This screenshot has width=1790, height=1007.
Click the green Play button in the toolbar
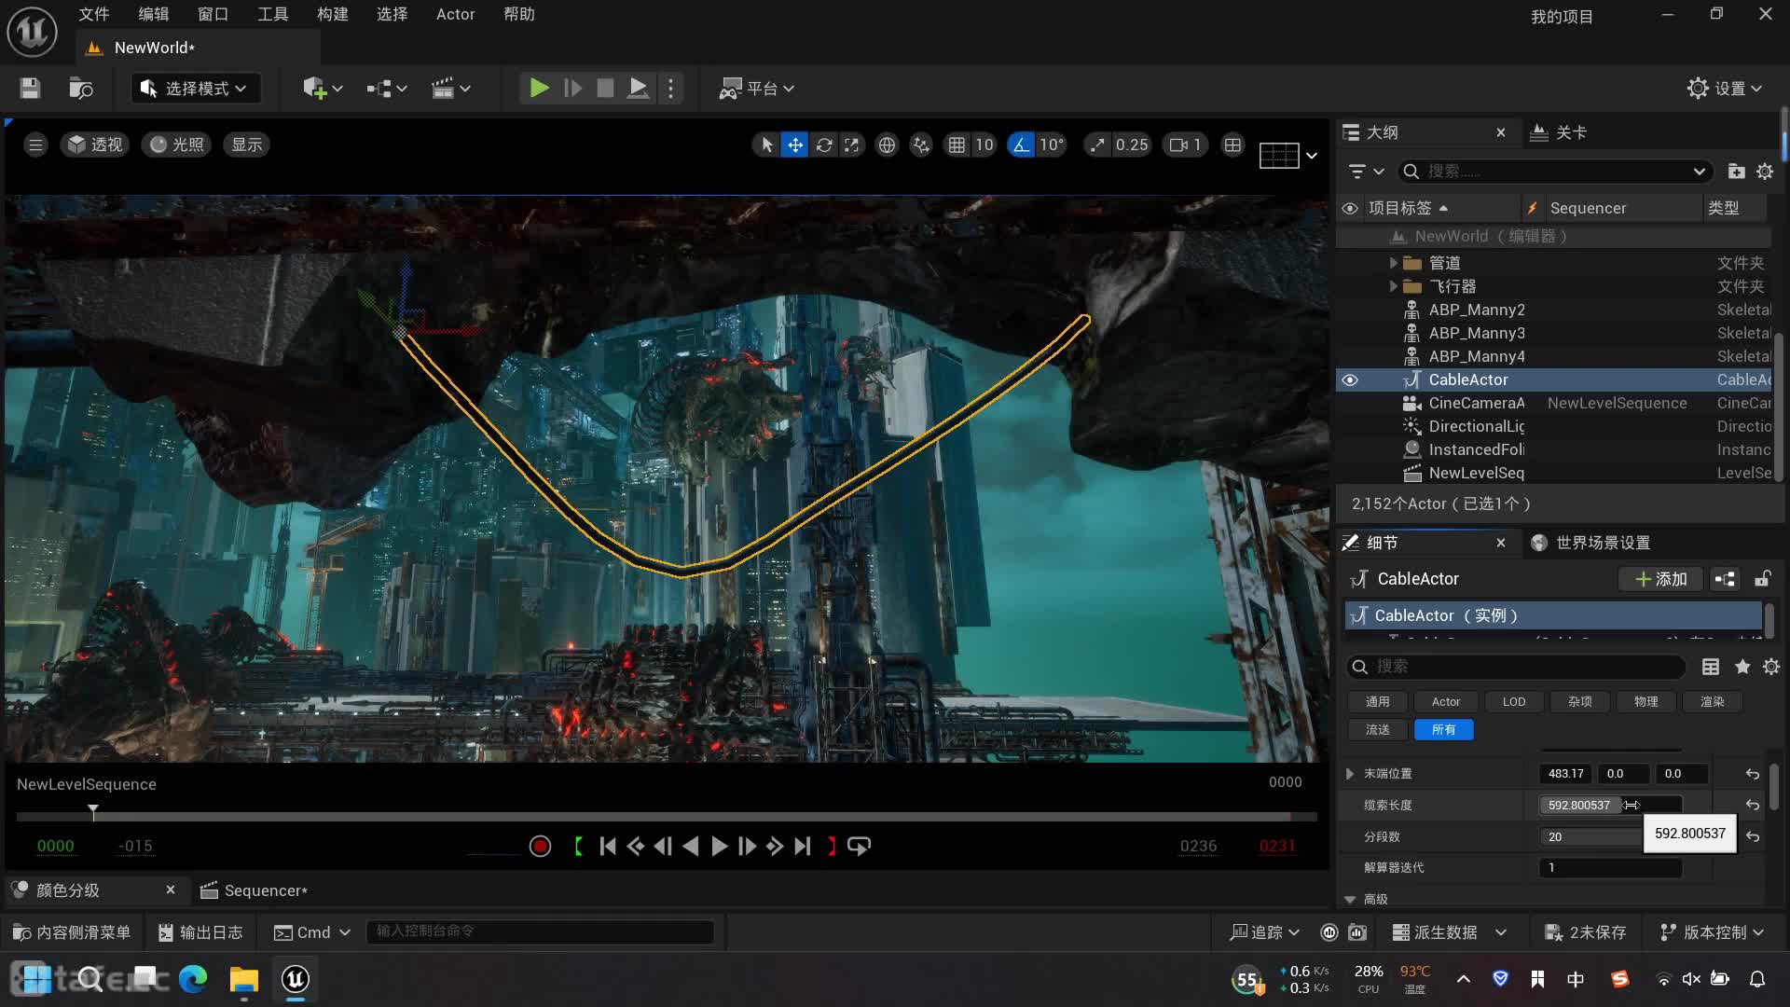pyautogui.click(x=539, y=89)
